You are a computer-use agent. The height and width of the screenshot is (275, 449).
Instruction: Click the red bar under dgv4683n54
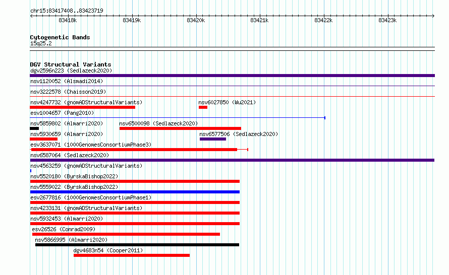point(132,255)
